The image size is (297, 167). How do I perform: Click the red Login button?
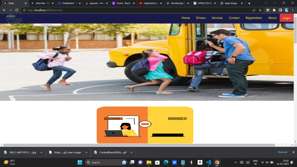click(x=287, y=18)
